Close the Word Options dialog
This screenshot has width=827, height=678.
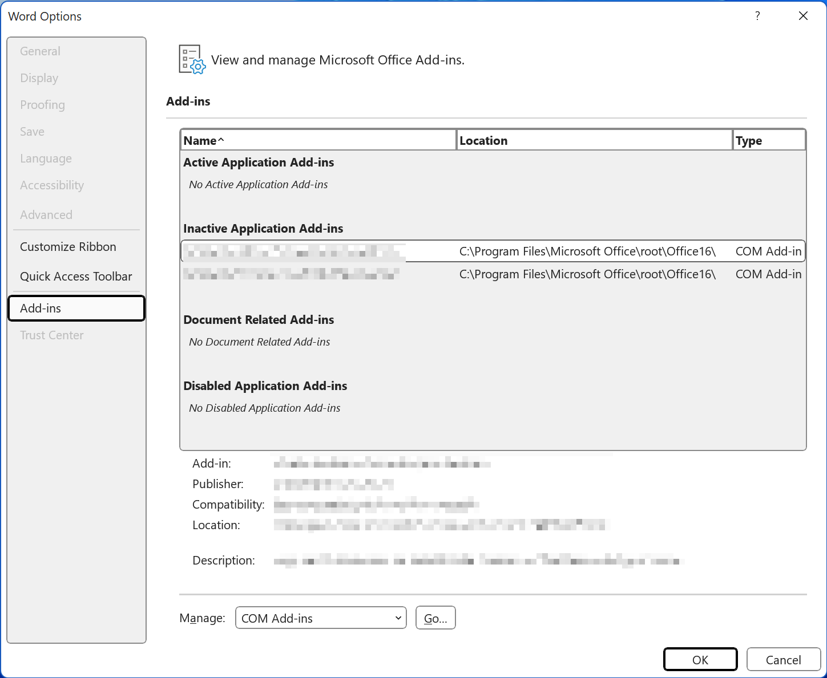(803, 16)
